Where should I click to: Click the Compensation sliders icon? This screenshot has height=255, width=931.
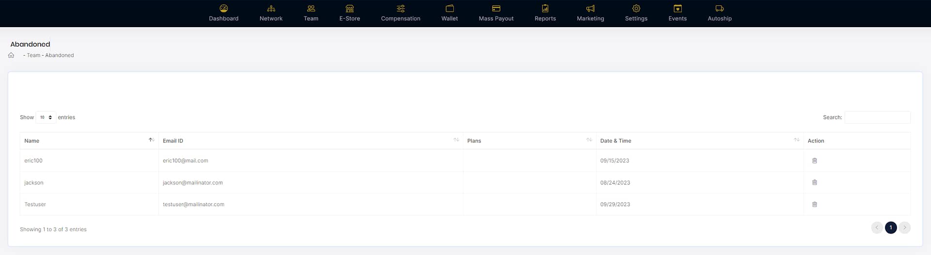(x=401, y=8)
